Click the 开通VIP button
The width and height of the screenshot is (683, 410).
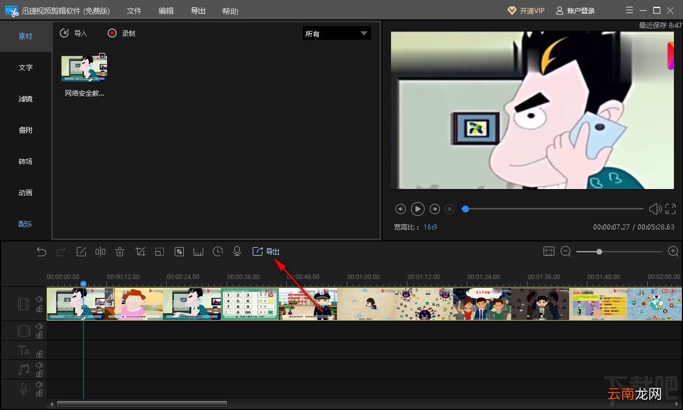tap(526, 11)
